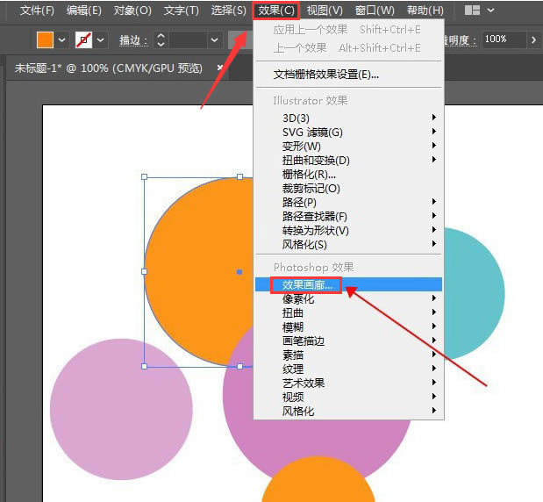Image resolution: width=543 pixels, height=502 pixels.
Task: Select the 未标题-1 document tab
Action: pyautogui.click(x=109, y=68)
